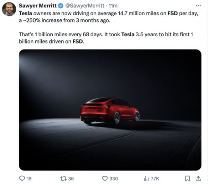Image resolution: width=208 pixels, height=184 pixels.
Task: Click the reply speech bubble icon
Action: (x=22, y=178)
